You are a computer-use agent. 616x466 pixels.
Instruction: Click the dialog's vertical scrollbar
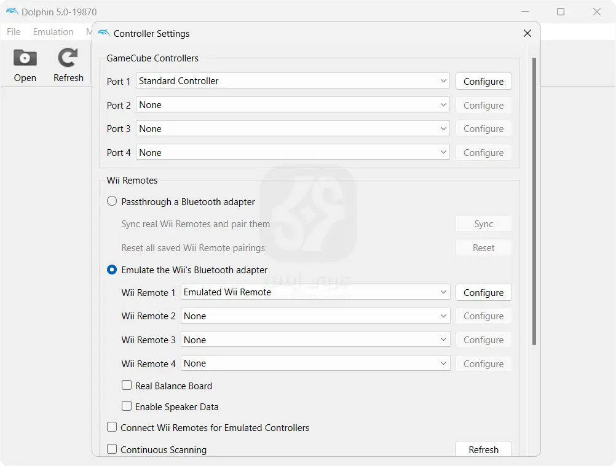point(534,203)
